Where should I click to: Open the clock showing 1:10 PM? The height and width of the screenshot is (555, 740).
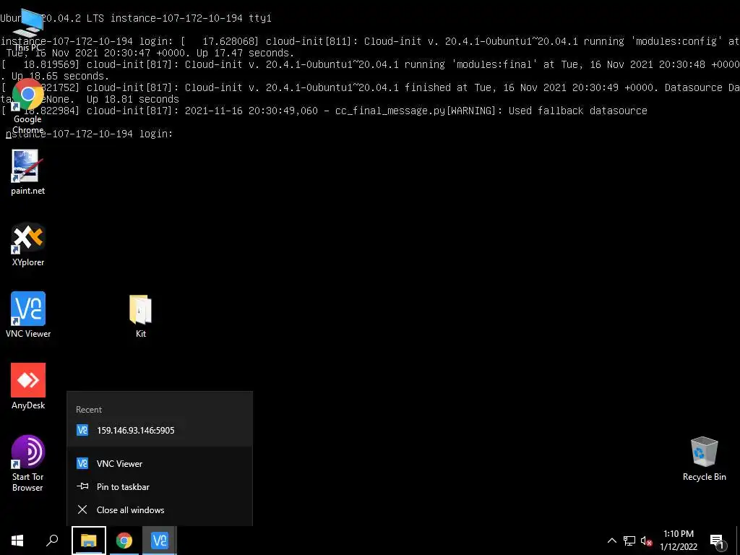click(x=679, y=541)
